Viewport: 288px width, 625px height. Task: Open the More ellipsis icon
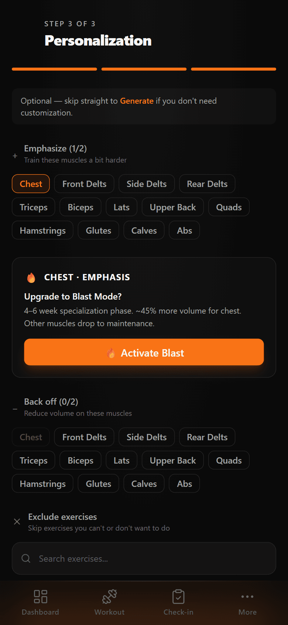[247, 596]
